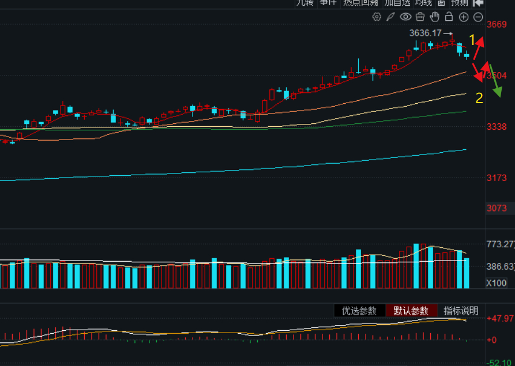The image size is (515, 366).
Task: Open the 九转 tab
Action: click(305, 3)
